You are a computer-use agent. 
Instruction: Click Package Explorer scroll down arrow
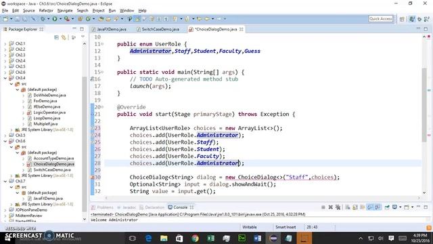85,219
